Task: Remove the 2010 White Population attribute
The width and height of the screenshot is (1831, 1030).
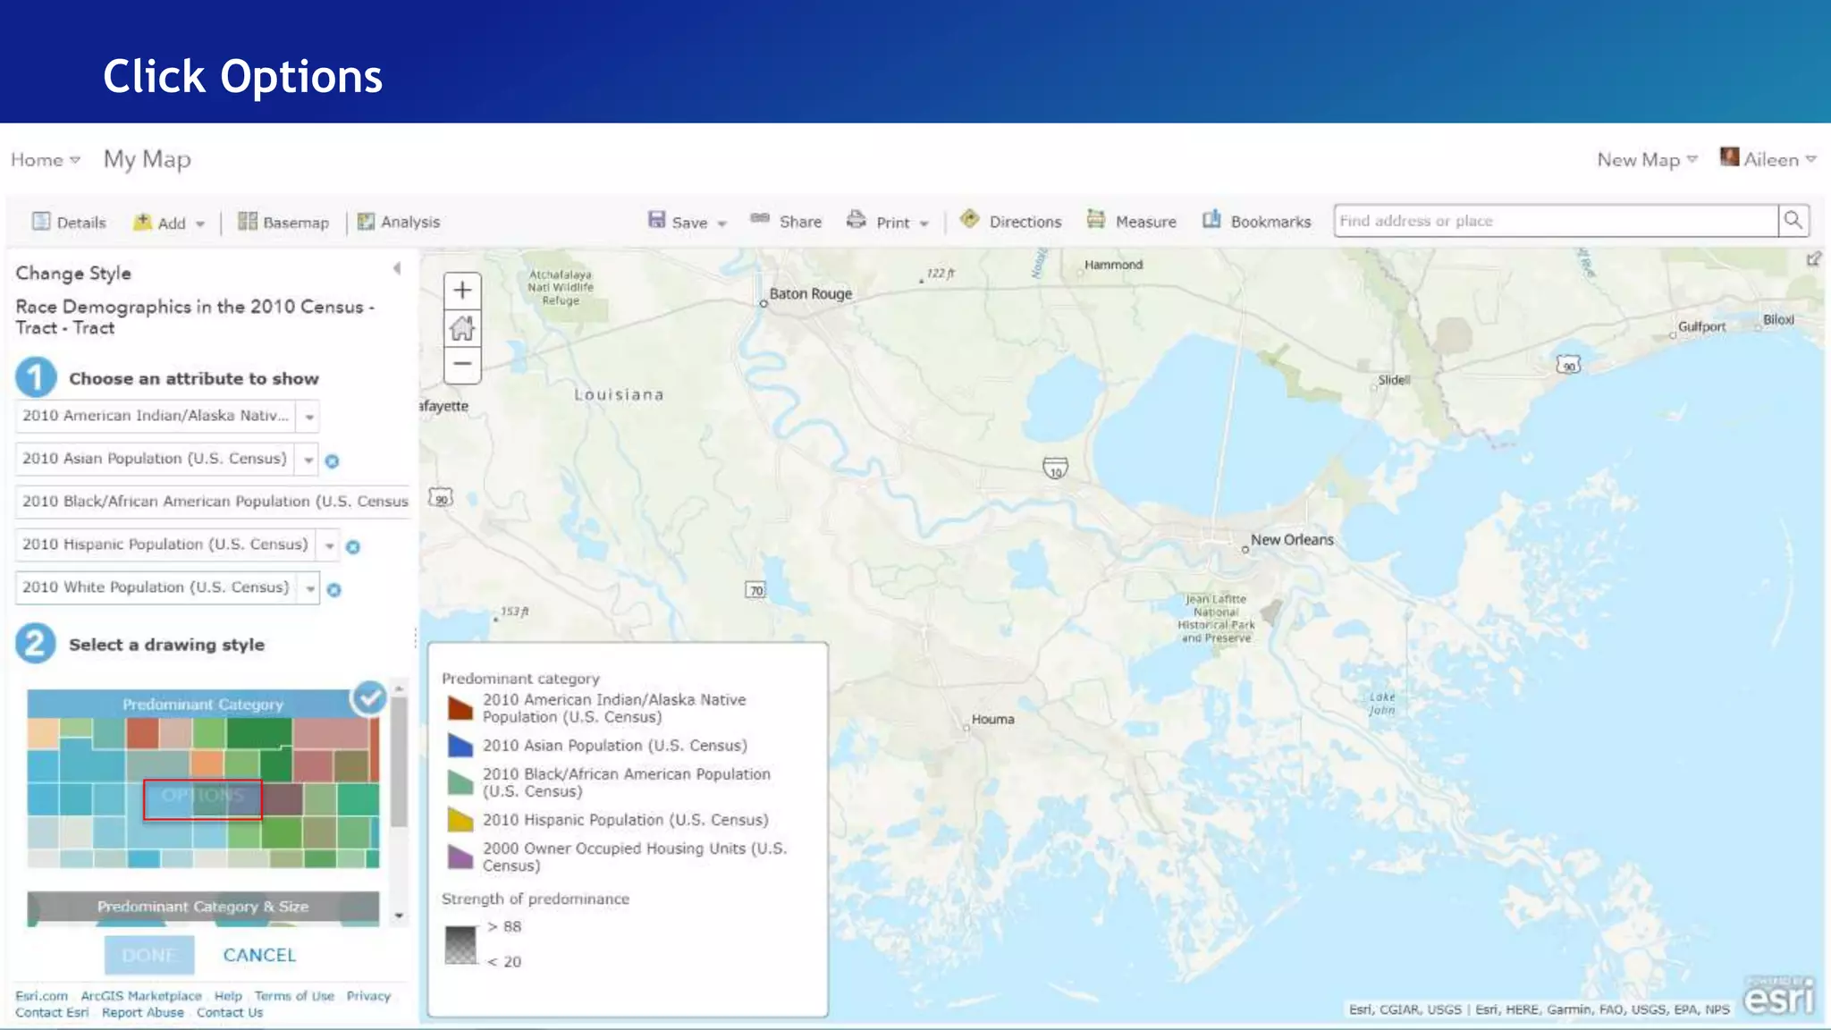Action: (x=333, y=590)
